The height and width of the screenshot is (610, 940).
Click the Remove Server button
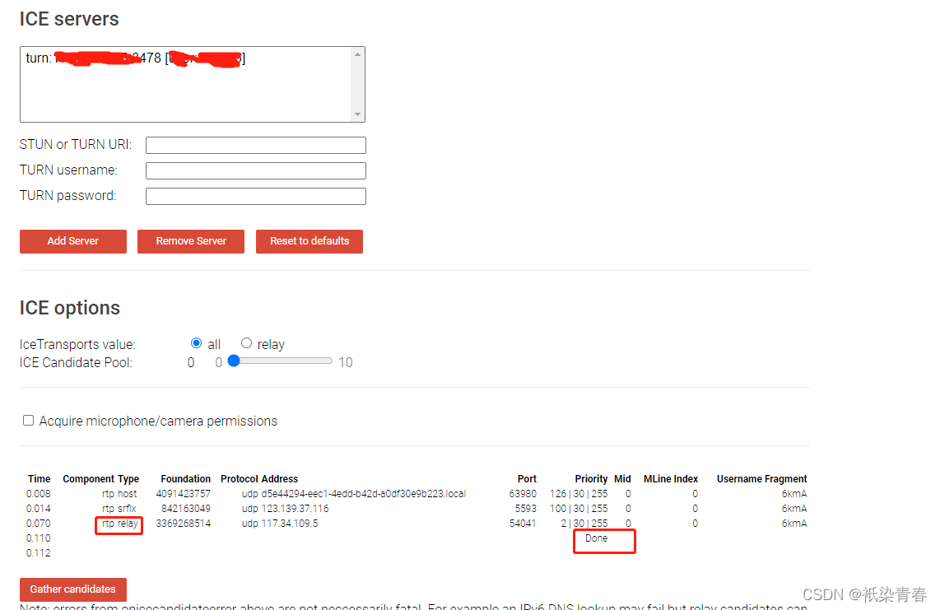coord(190,241)
